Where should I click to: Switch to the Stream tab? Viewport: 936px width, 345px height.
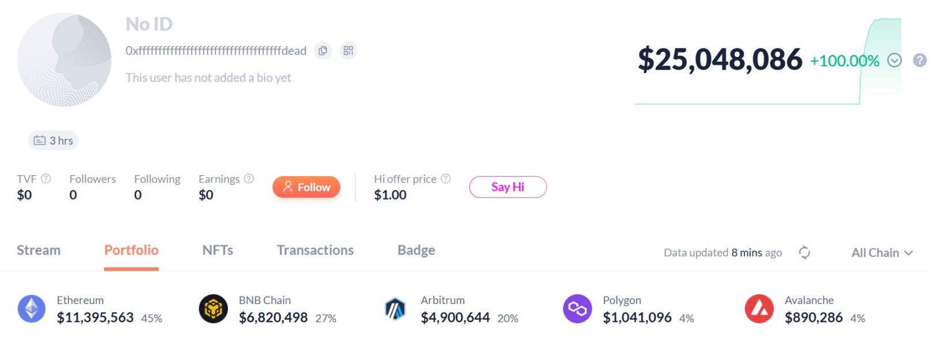click(39, 250)
